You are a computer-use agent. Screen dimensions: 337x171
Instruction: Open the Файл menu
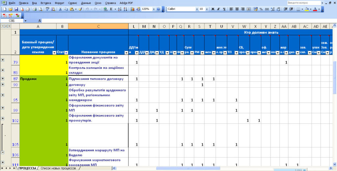[x=12, y=3]
